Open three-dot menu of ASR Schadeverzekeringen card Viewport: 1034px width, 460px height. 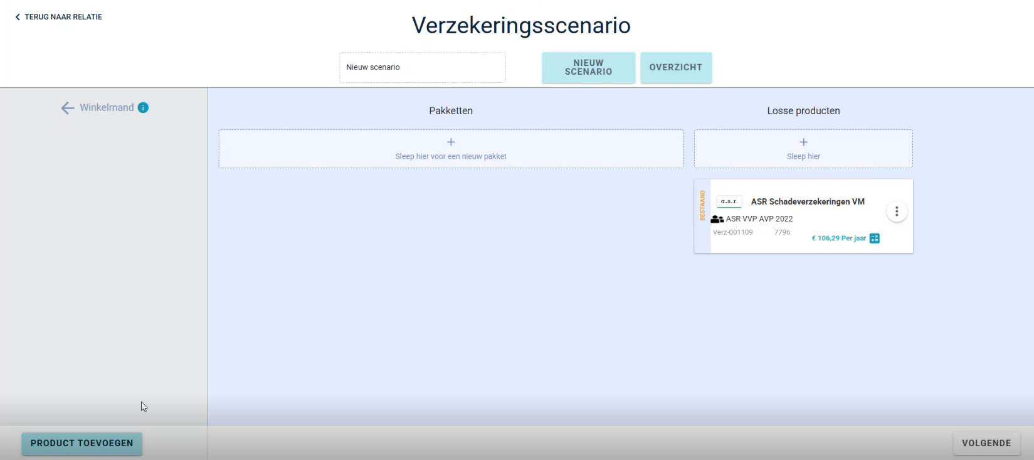click(x=897, y=211)
